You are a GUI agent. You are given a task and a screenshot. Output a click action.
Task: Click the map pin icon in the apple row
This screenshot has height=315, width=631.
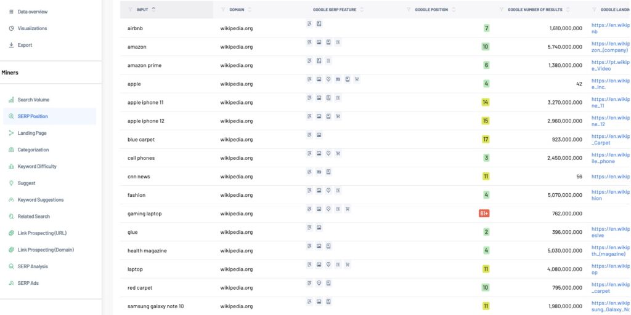(x=328, y=79)
